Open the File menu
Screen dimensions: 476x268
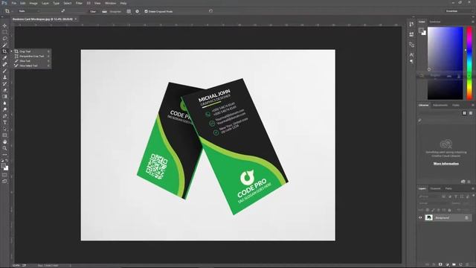click(x=13, y=3)
